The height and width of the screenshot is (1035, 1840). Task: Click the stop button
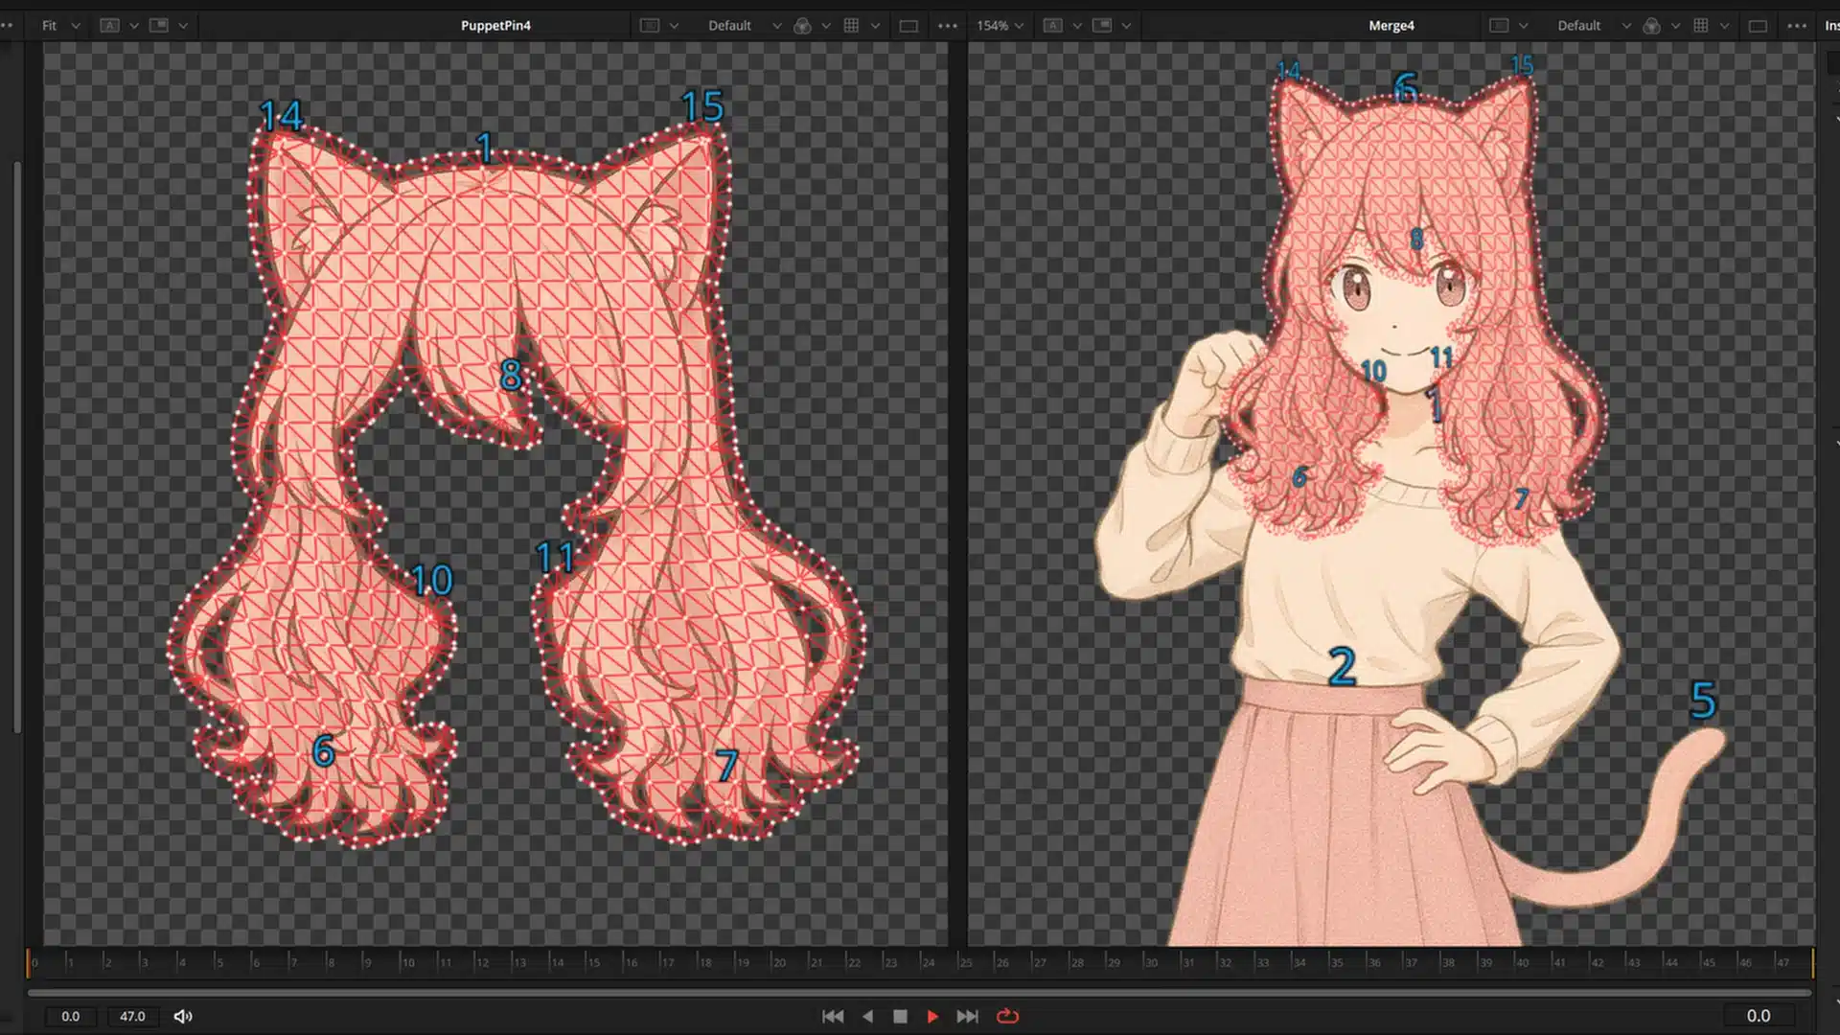click(900, 1016)
